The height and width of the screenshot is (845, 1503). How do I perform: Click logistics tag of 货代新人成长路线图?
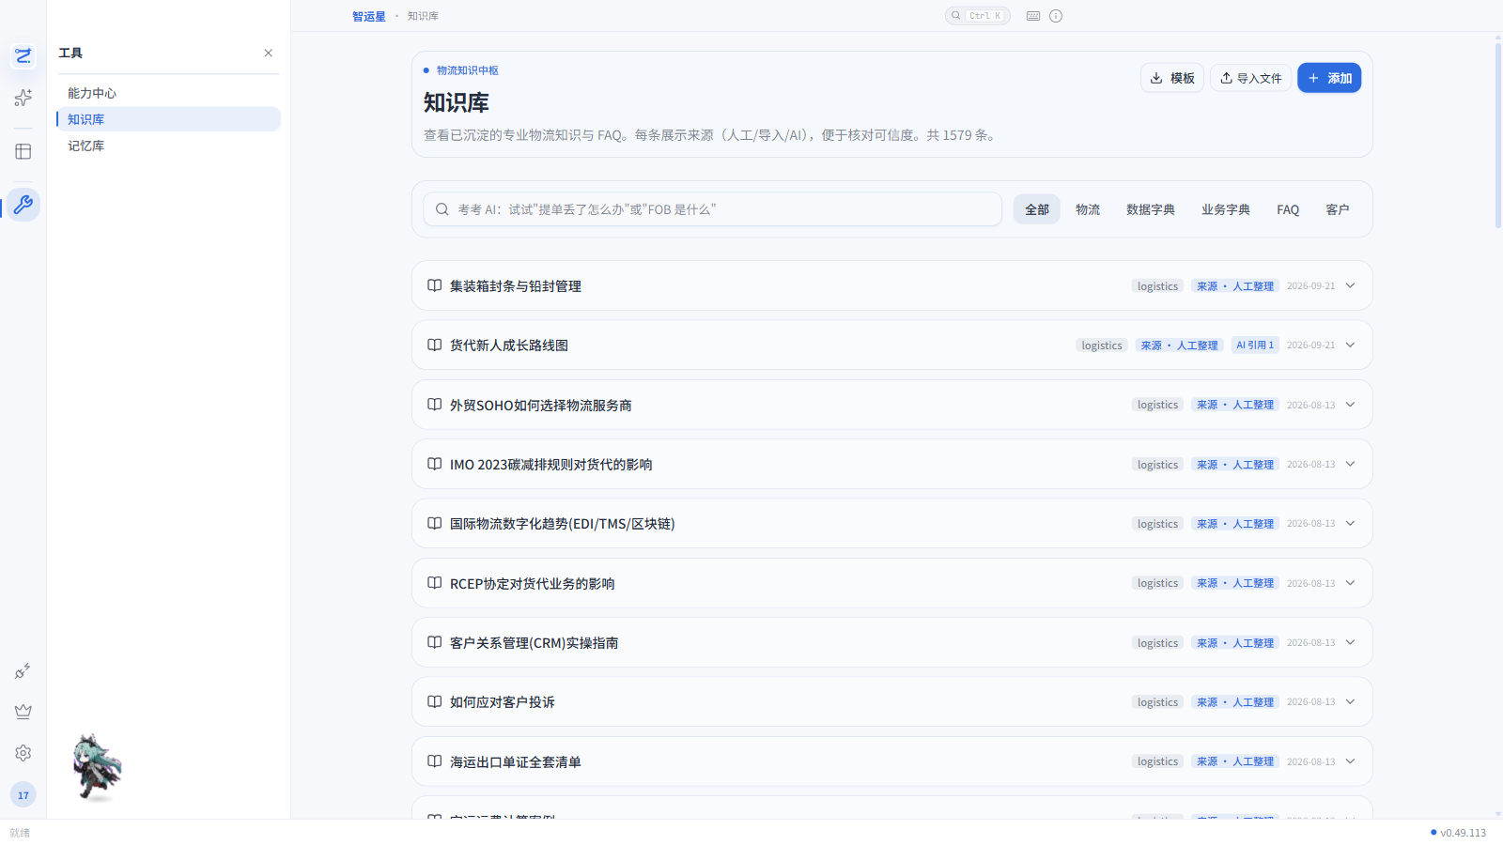[x=1102, y=346]
